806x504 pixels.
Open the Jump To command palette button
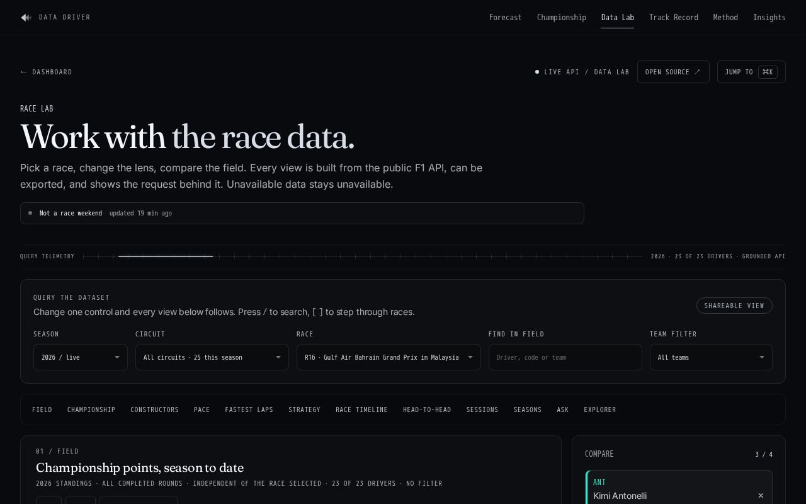(x=751, y=72)
